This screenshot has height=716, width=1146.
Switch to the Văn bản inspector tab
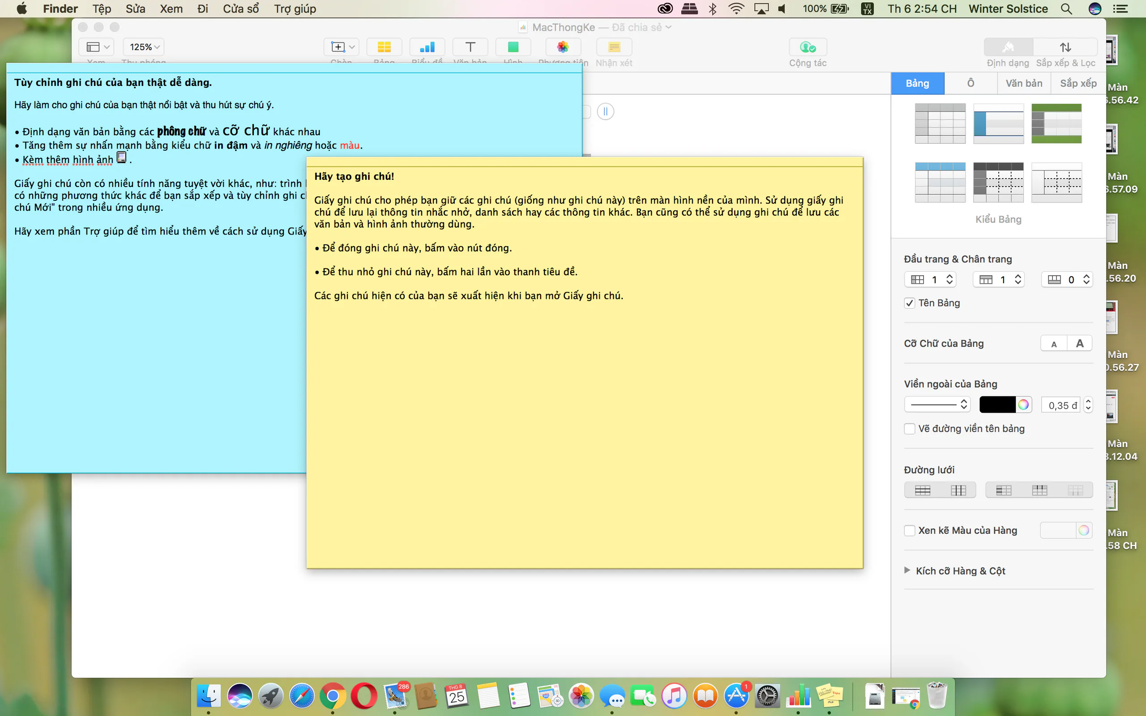pyautogui.click(x=1024, y=83)
